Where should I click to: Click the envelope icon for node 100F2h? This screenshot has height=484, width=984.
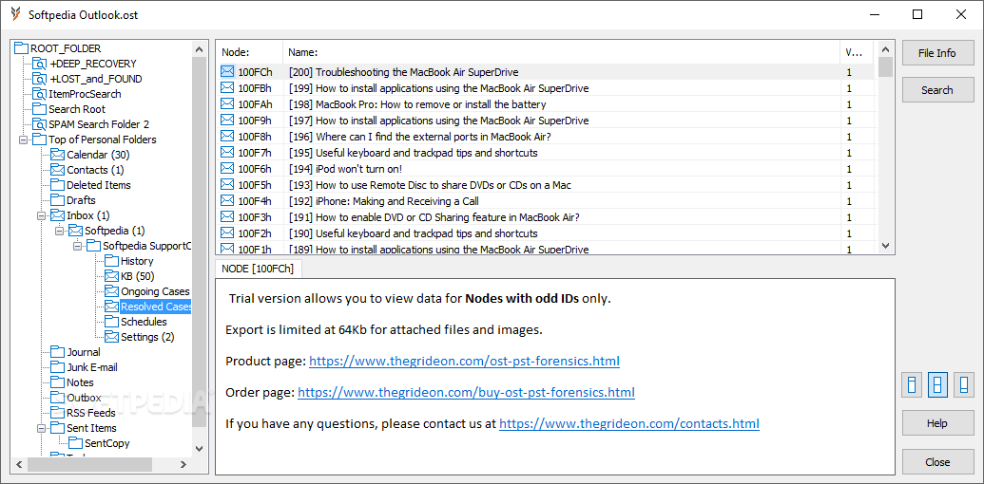pyautogui.click(x=227, y=233)
